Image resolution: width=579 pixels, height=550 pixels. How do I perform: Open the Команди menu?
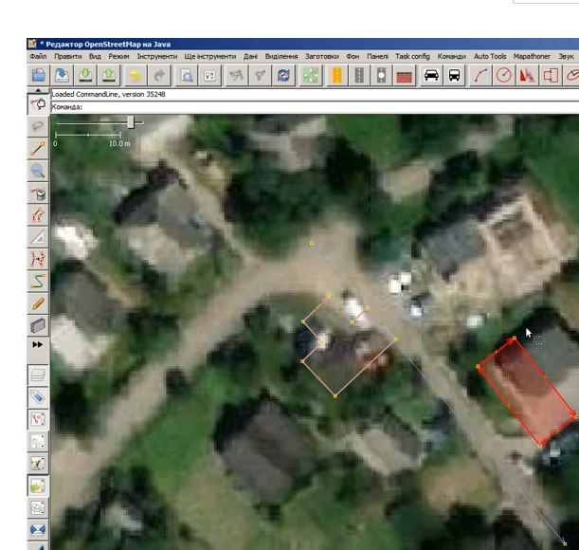(x=452, y=56)
